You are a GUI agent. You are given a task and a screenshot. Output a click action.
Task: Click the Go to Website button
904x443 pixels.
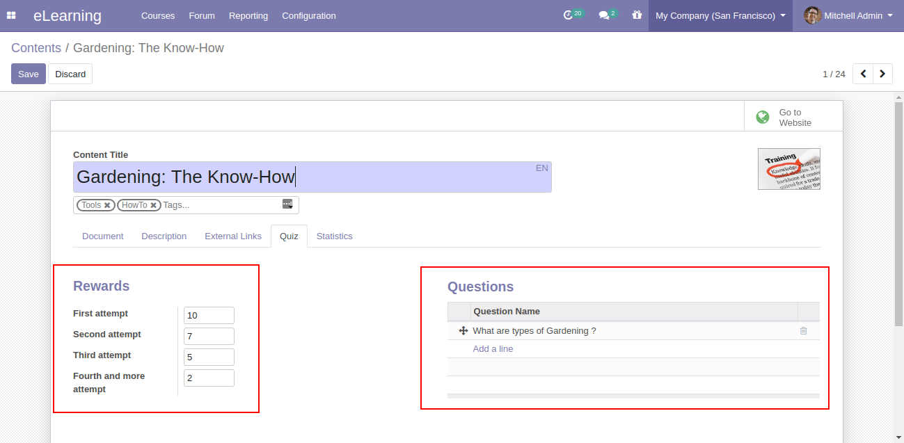[x=793, y=117]
